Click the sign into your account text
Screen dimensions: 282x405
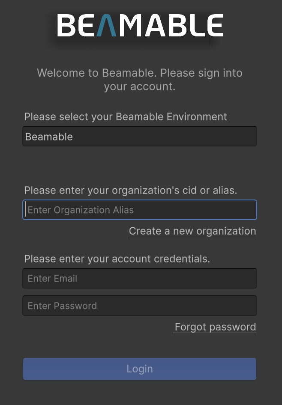[x=139, y=86]
